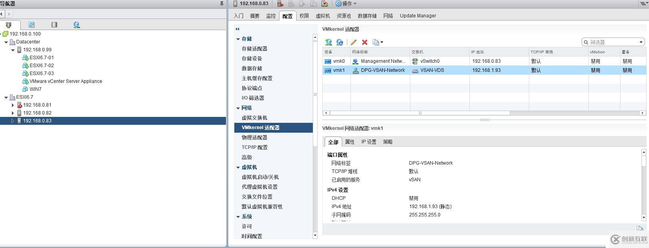
Task: Collapse the configuration side menu
Action: click(237, 29)
